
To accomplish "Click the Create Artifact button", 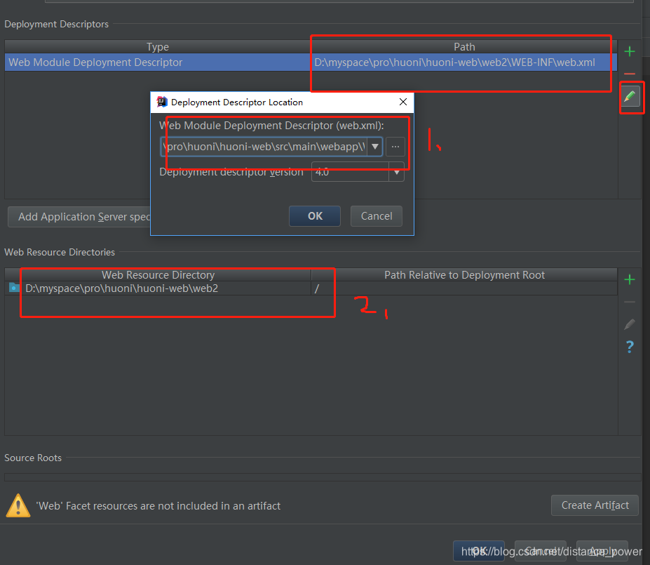I will pos(595,505).
